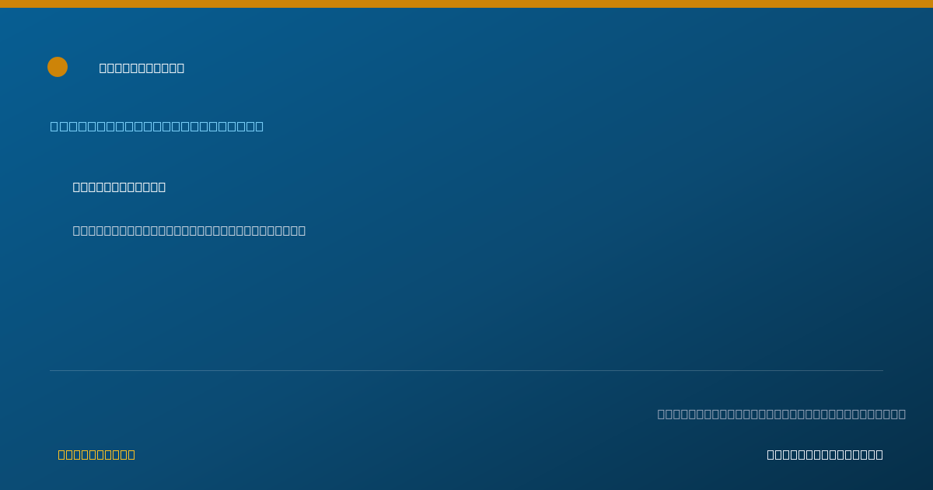Choose the bold section heading in white
Image resolution: width=933 pixels, height=490 pixels.
click(x=119, y=187)
